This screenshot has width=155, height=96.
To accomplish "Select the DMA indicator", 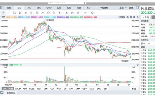I will point(78,89).
